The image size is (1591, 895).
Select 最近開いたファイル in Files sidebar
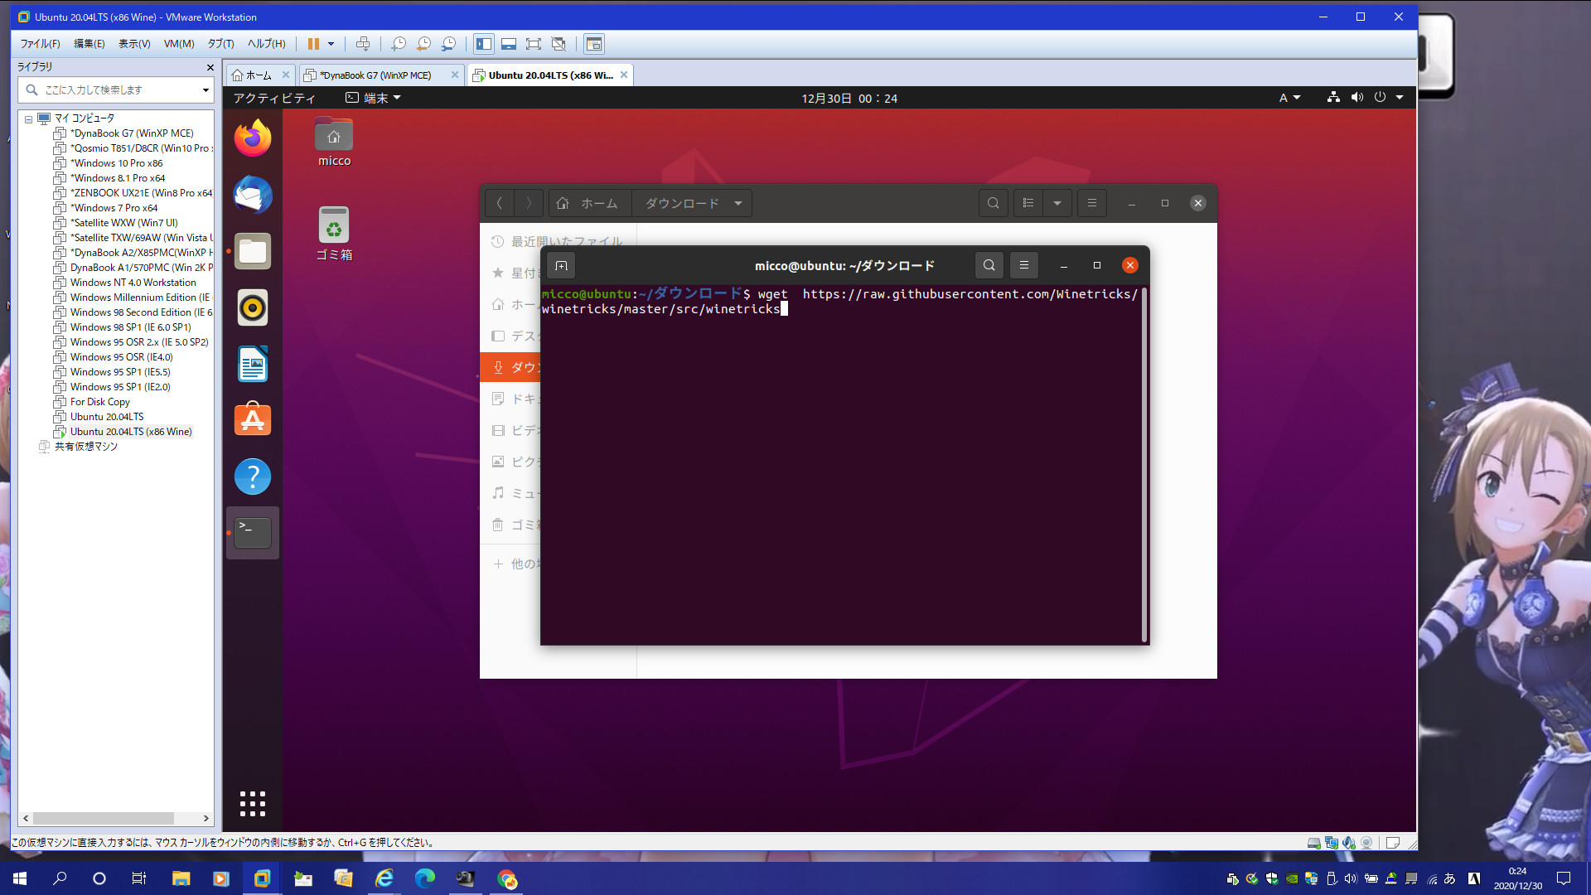tap(557, 241)
